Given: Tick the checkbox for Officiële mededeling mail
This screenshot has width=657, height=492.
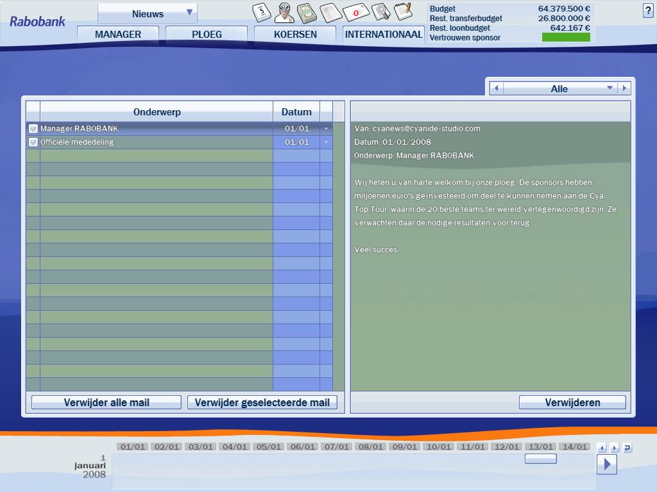Looking at the screenshot, I should coord(33,142).
